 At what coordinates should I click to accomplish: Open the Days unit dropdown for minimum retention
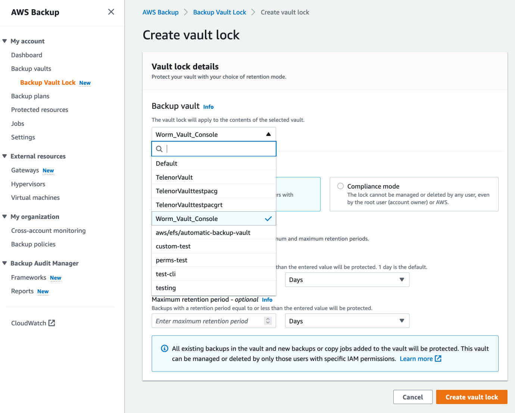click(347, 279)
